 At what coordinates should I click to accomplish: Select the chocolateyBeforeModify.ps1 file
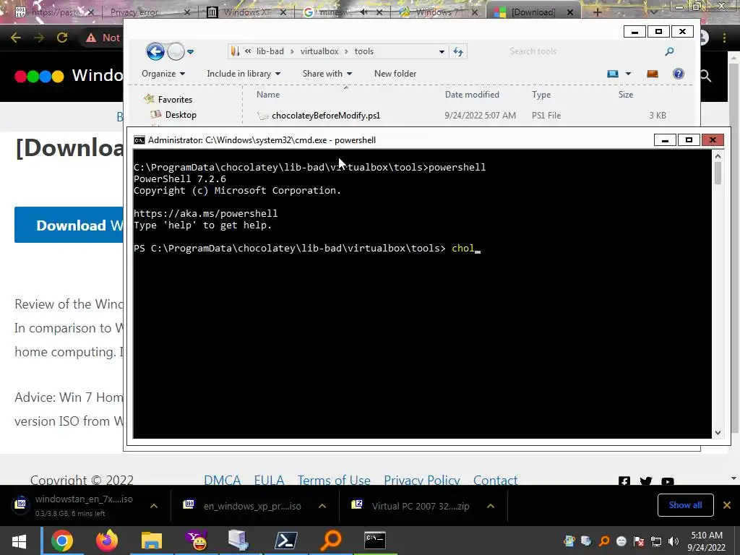click(326, 115)
